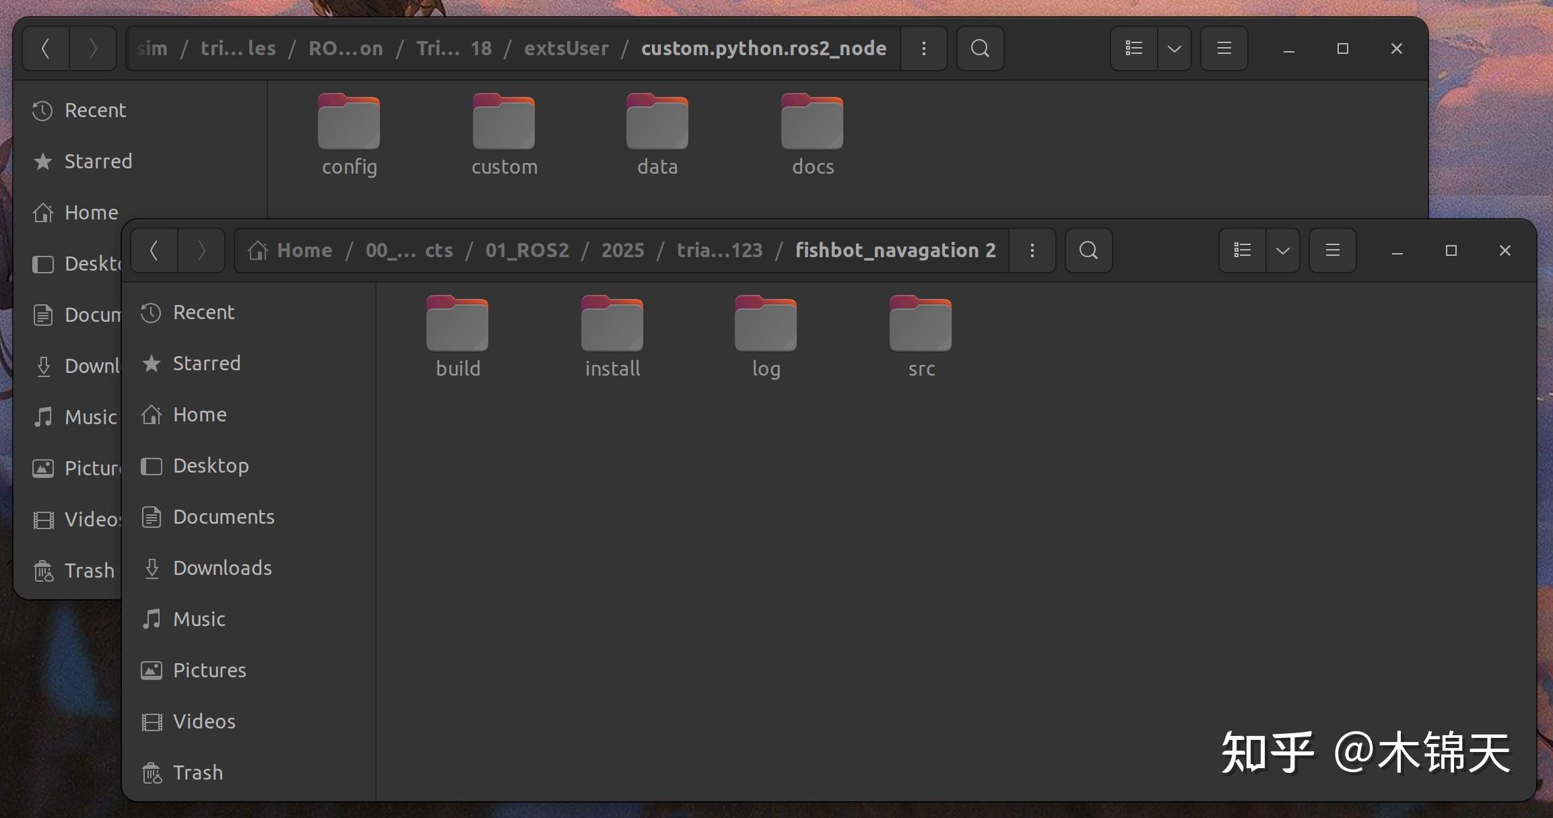Click search icon in custom.python.ros2_node window
Screen dimensions: 1553x818
pyautogui.click(x=980, y=48)
